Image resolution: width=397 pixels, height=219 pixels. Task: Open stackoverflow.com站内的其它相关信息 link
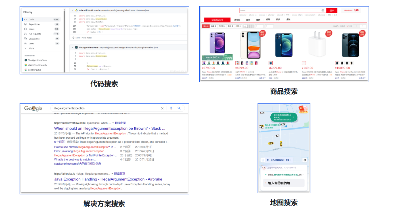(x=78, y=164)
